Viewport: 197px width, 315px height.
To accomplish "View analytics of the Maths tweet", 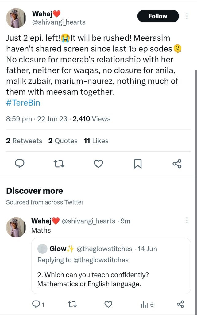I will pos(147,304).
